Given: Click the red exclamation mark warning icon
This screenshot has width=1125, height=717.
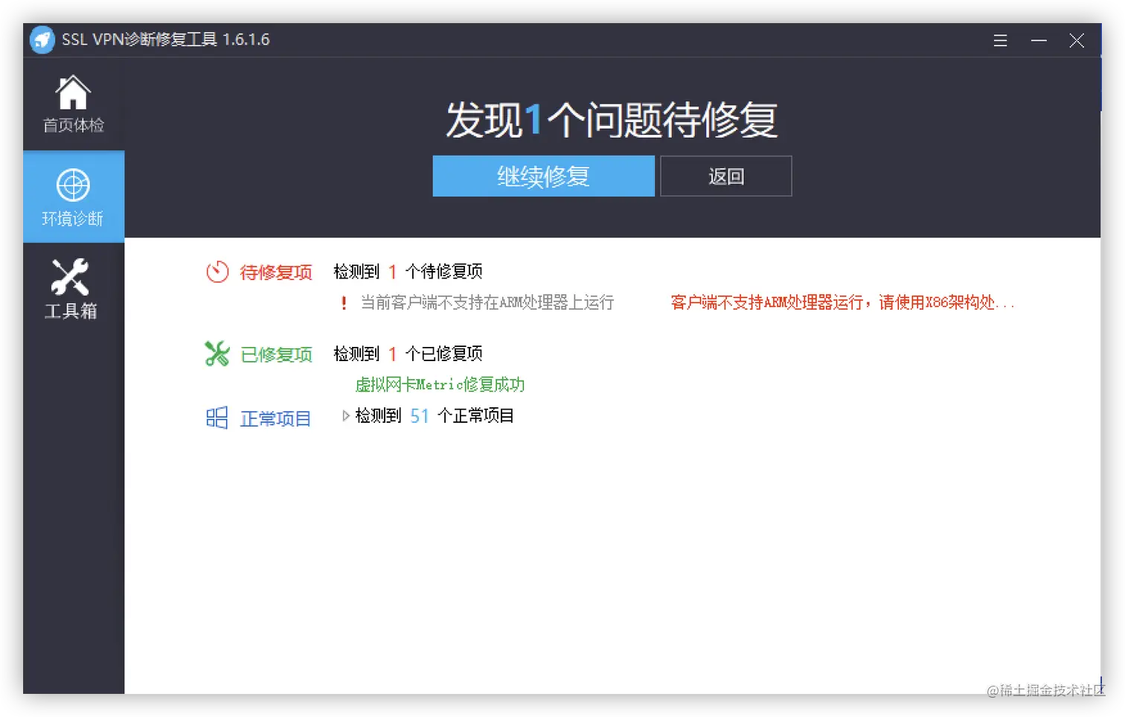Looking at the screenshot, I should (x=344, y=302).
